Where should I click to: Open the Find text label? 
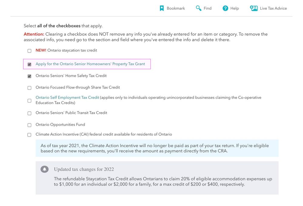(207, 8)
